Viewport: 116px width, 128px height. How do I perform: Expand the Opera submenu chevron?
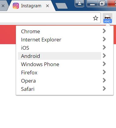coord(104,80)
